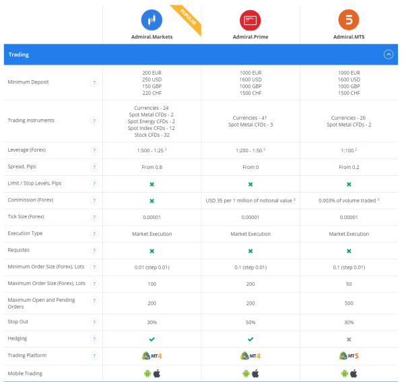Click the Apple icon in Admiral.Markets column
This screenshot has height=382, width=404.
click(x=157, y=373)
